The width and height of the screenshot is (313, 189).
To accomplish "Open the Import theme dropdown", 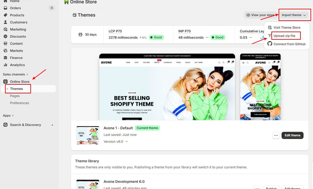I will 293,15.
